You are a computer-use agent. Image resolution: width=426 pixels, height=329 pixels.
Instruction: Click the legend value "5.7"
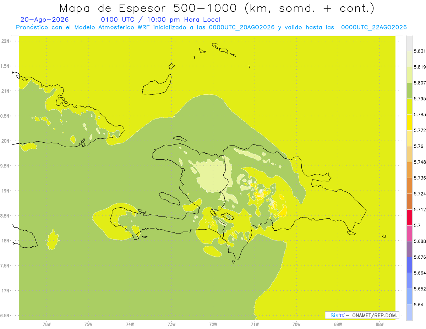coord(417,225)
